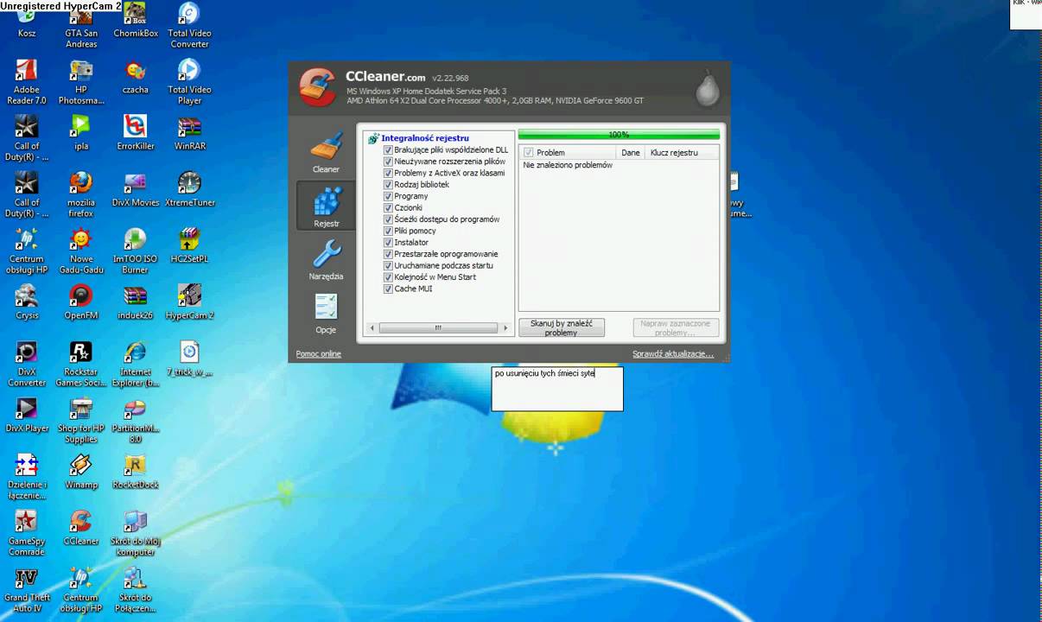Click the Piriform pear logo

tap(708, 87)
